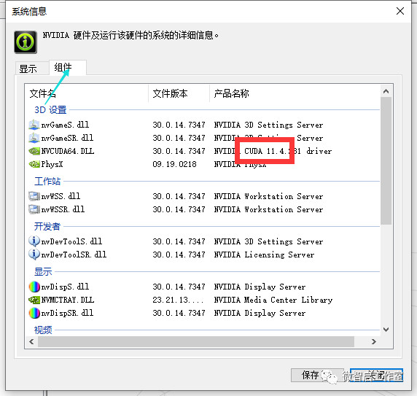The image size is (417, 396).
Task: Click the NVCUDA64.DLL NVIDIA icon
Action: pyautogui.click(x=34, y=151)
